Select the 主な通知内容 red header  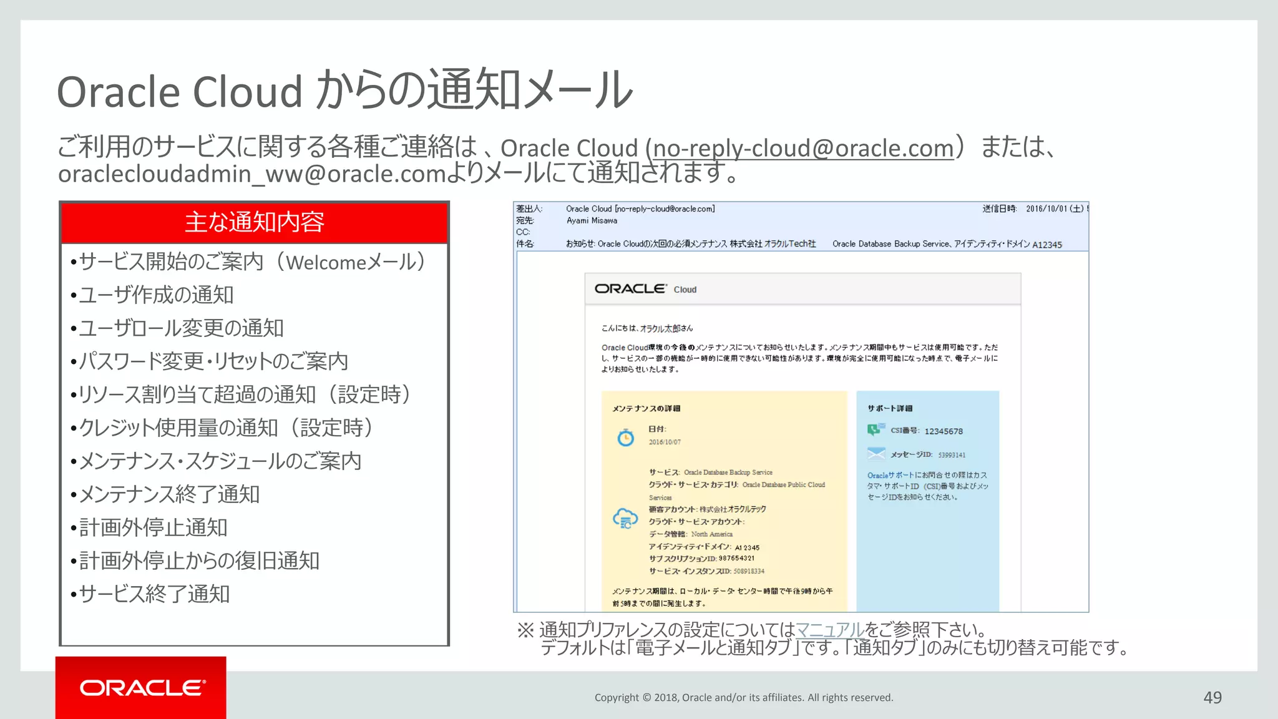pyautogui.click(x=255, y=222)
